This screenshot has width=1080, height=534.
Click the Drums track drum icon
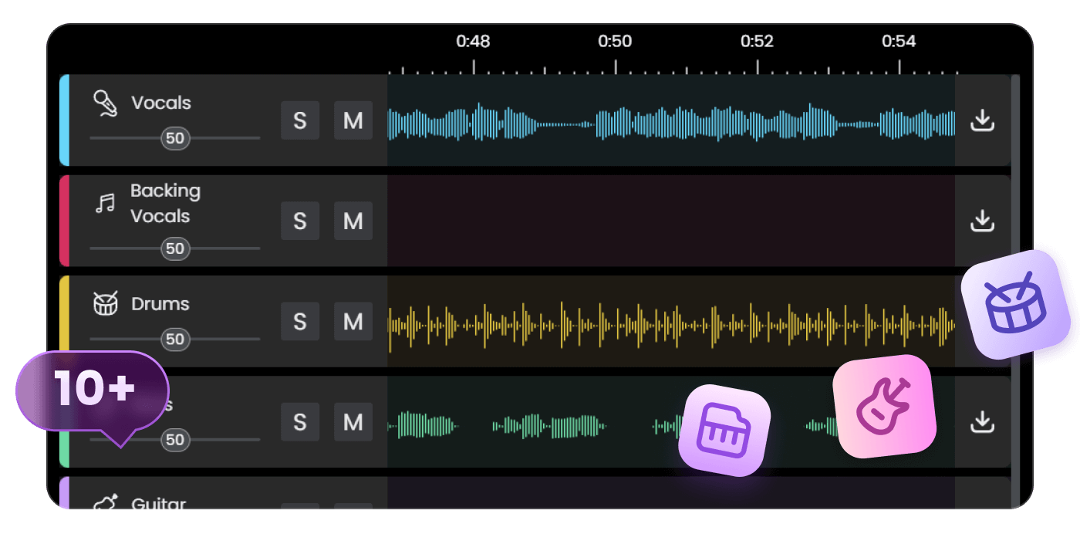click(x=105, y=304)
